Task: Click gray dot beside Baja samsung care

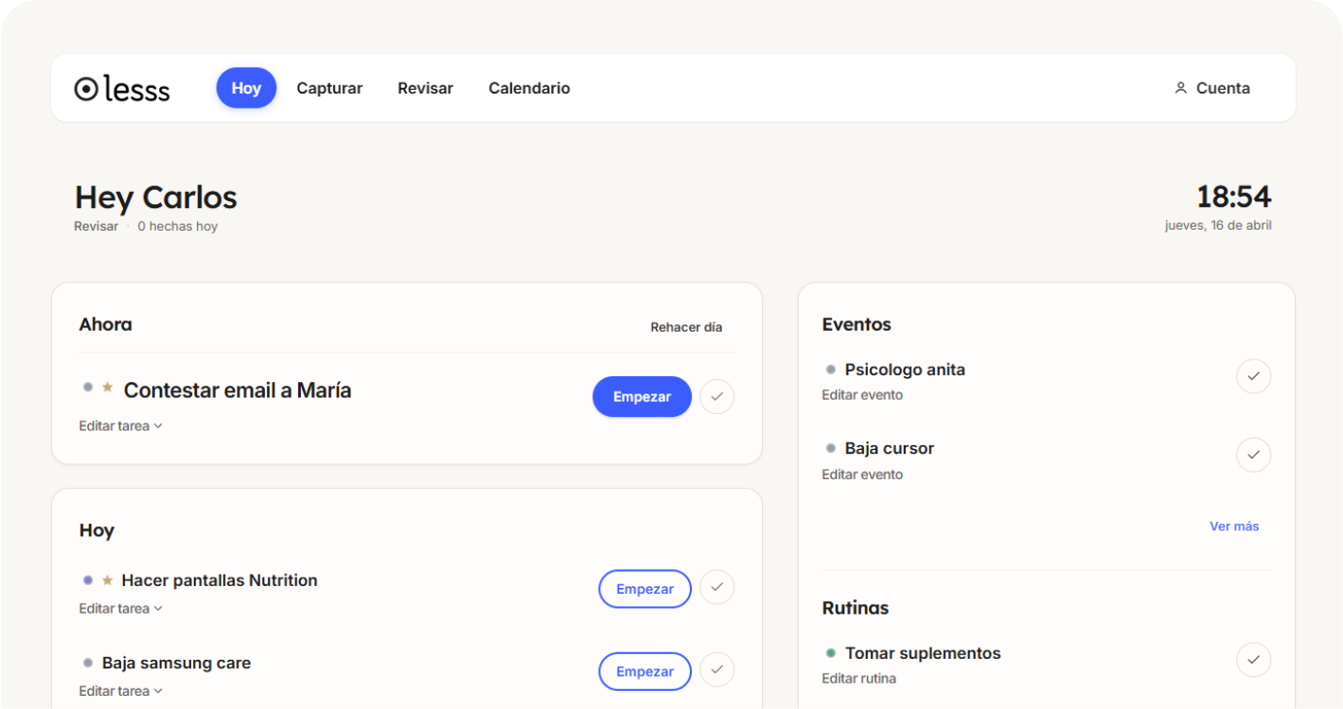Action: click(x=88, y=664)
